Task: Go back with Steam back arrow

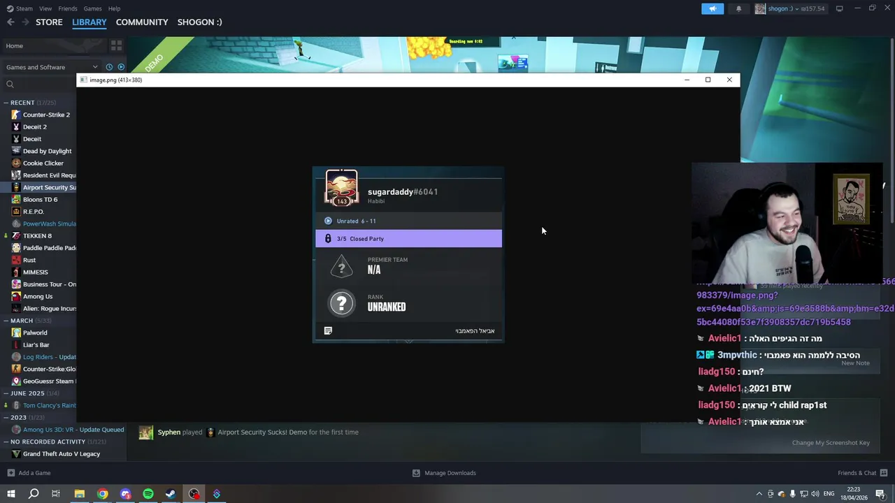Action: (x=10, y=22)
